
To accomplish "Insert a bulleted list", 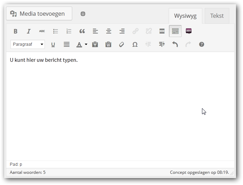I will (x=55, y=31).
